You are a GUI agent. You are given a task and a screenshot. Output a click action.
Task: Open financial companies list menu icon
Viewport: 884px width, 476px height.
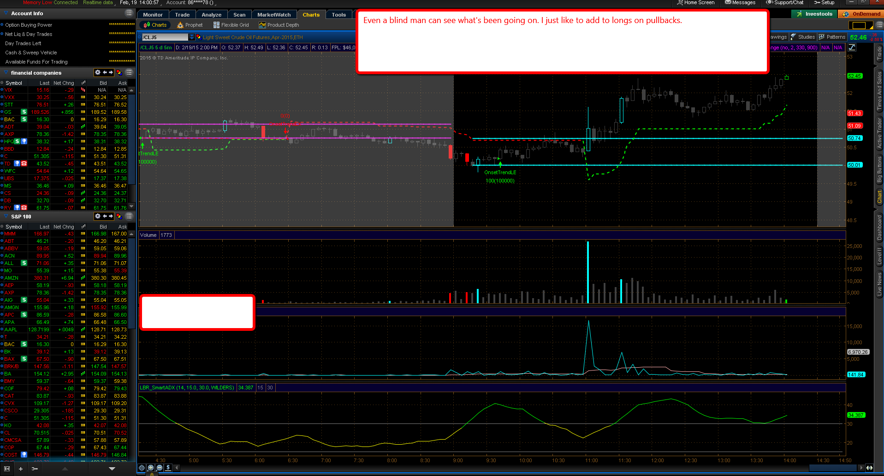(x=129, y=72)
